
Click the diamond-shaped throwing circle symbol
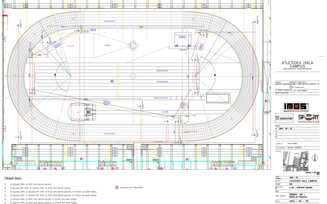point(133,46)
